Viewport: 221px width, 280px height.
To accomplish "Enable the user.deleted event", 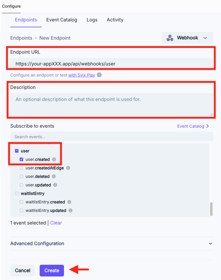I will tap(21, 176).
